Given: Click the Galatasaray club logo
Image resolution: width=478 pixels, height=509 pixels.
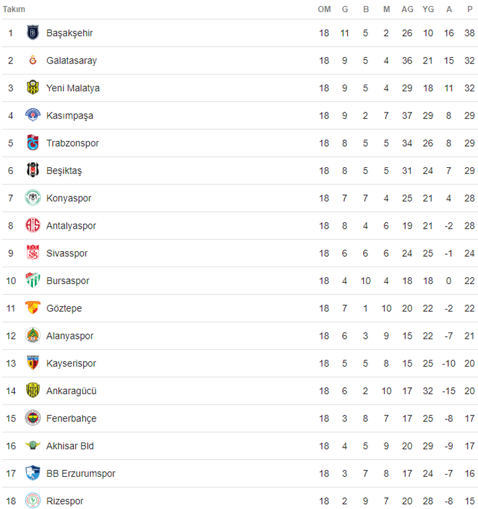Looking at the screenshot, I should click(x=33, y=60).
